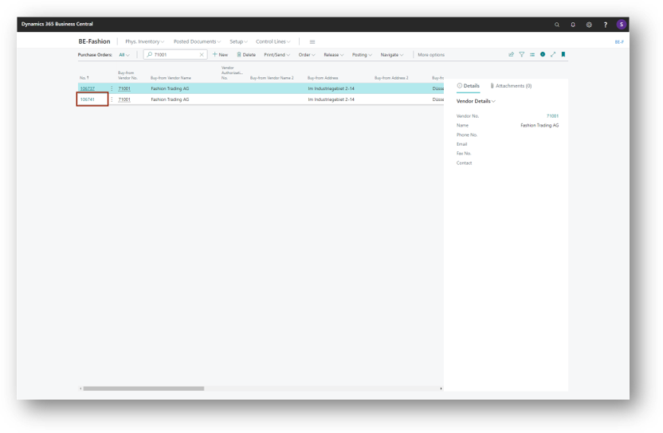Clear the search field with the X
The image size is (663, 433).
click(x=202, y=54)
